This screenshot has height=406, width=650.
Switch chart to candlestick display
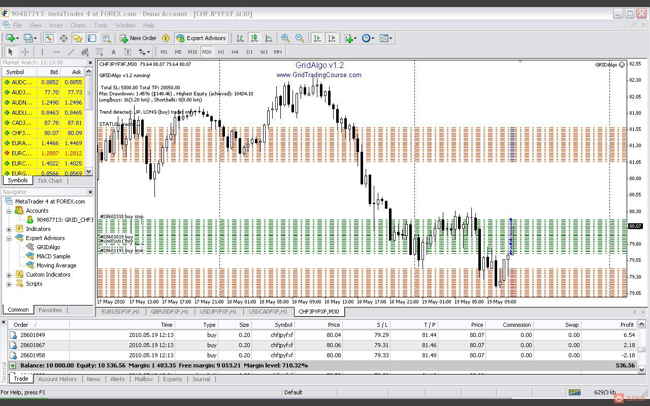coord(254,38)
